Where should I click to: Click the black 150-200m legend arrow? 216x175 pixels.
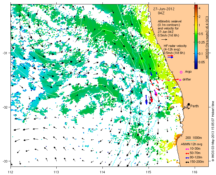coord(187,162)
